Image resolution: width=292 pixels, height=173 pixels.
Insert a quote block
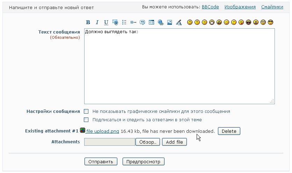point(143,22)
